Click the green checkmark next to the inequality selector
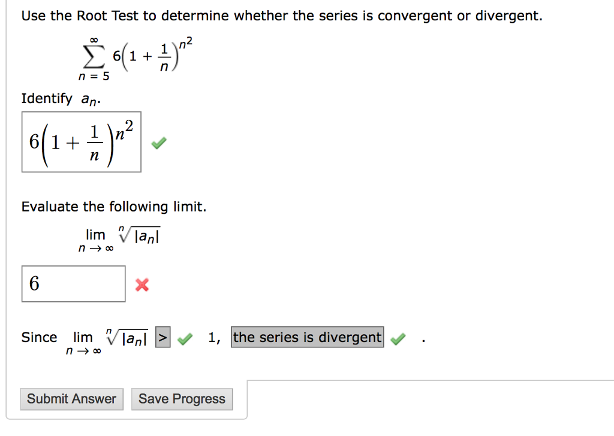This screenshot has width=614, height=436. (185, 338)
